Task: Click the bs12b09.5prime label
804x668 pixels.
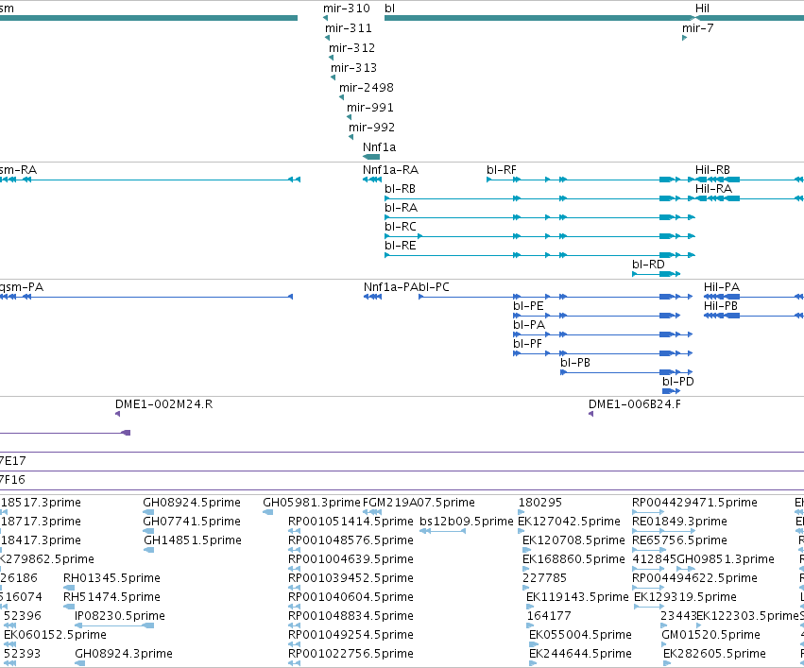Action: tap(467, 522)
